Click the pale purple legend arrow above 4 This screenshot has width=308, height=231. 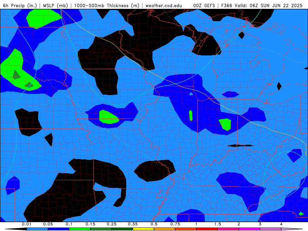(x=292, y=229)
